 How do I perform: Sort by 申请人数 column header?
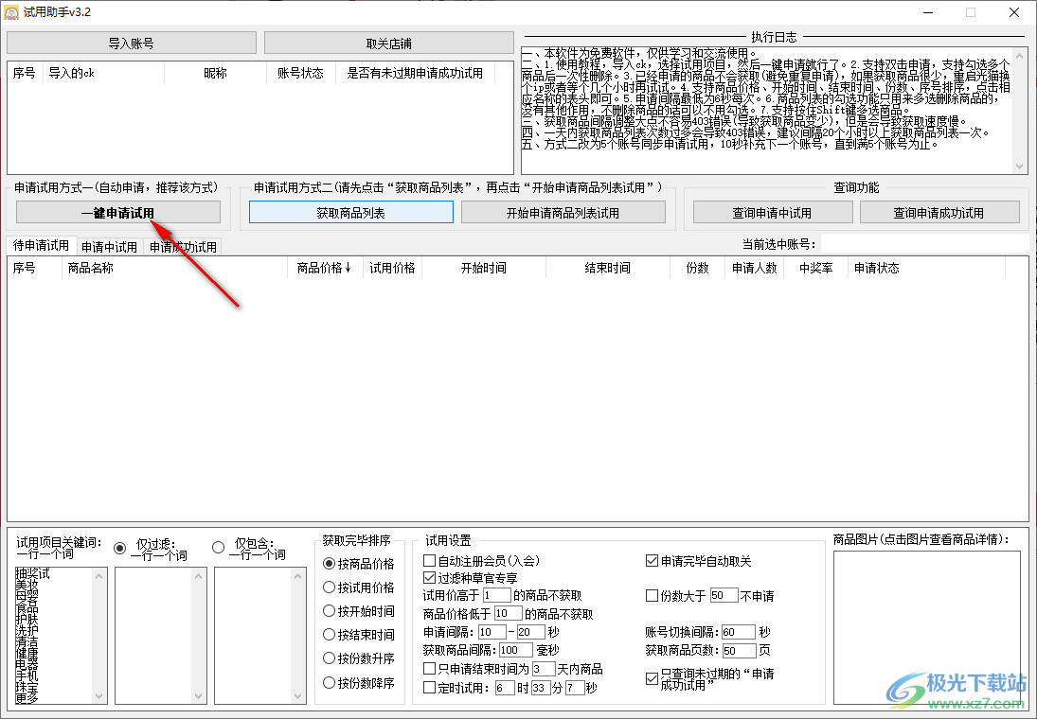(x=754, y=268)
